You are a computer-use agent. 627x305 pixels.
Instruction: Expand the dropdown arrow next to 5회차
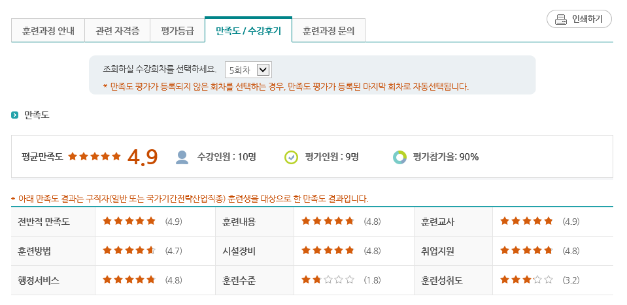(x=263, y=70)
